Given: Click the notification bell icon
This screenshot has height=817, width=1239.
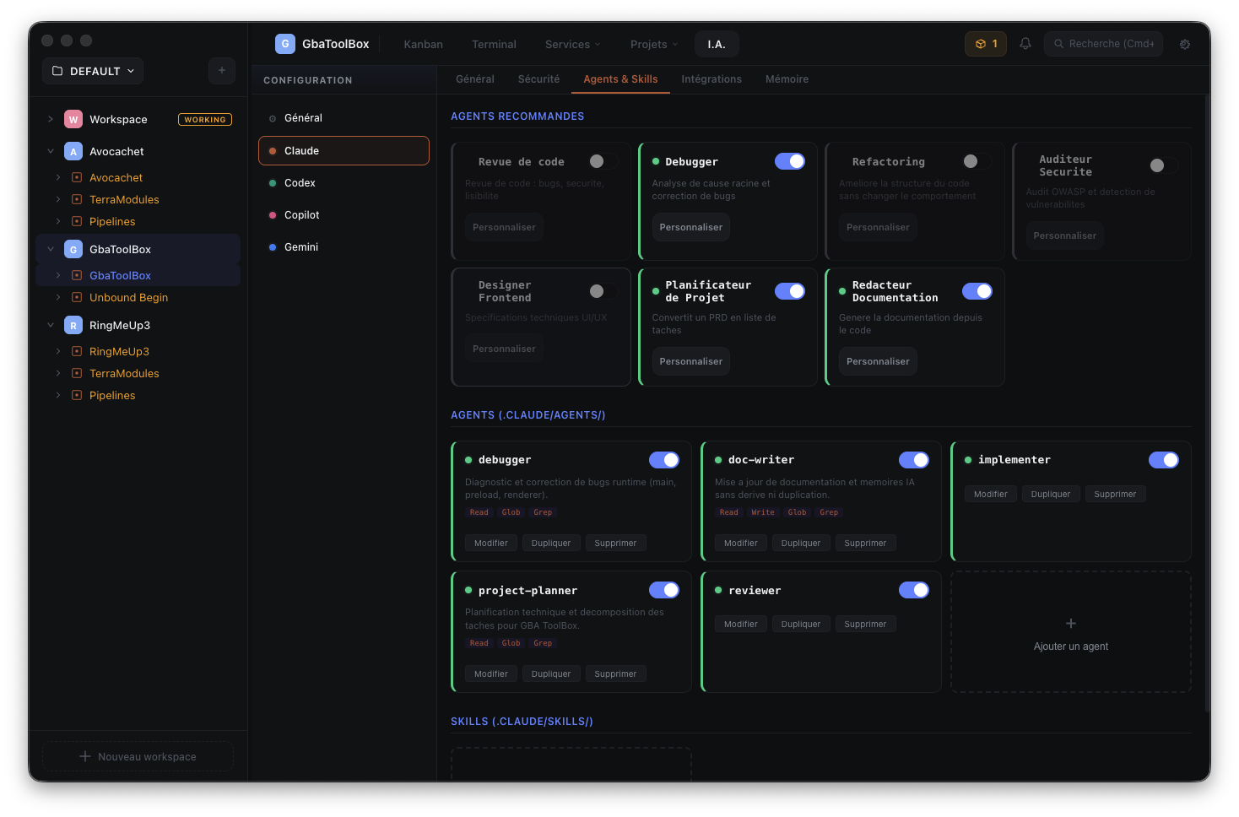Looking at the screenshot, I should click(1025, 44).
